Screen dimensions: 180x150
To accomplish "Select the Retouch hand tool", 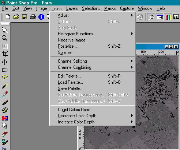I will (x=5, y=126).
